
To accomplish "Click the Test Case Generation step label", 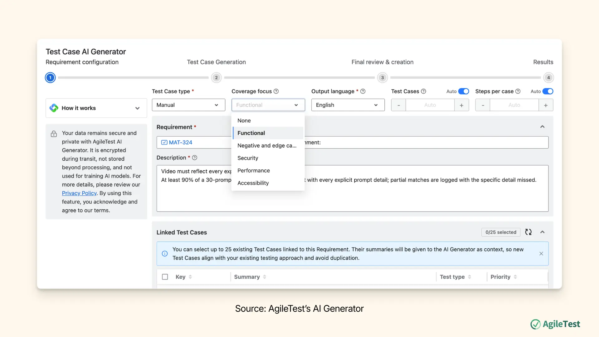I will coord(216,62).
